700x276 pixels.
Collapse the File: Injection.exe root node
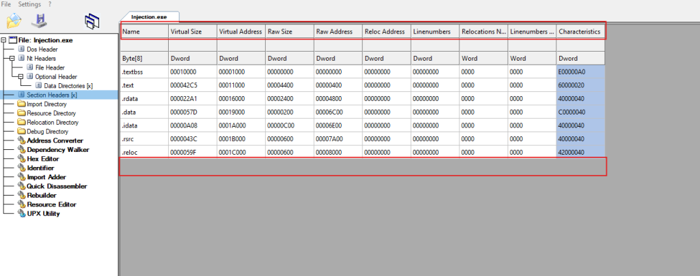4,40
